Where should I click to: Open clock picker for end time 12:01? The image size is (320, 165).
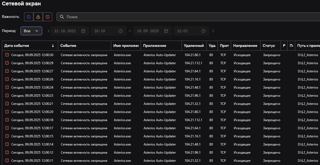point(203,31)
